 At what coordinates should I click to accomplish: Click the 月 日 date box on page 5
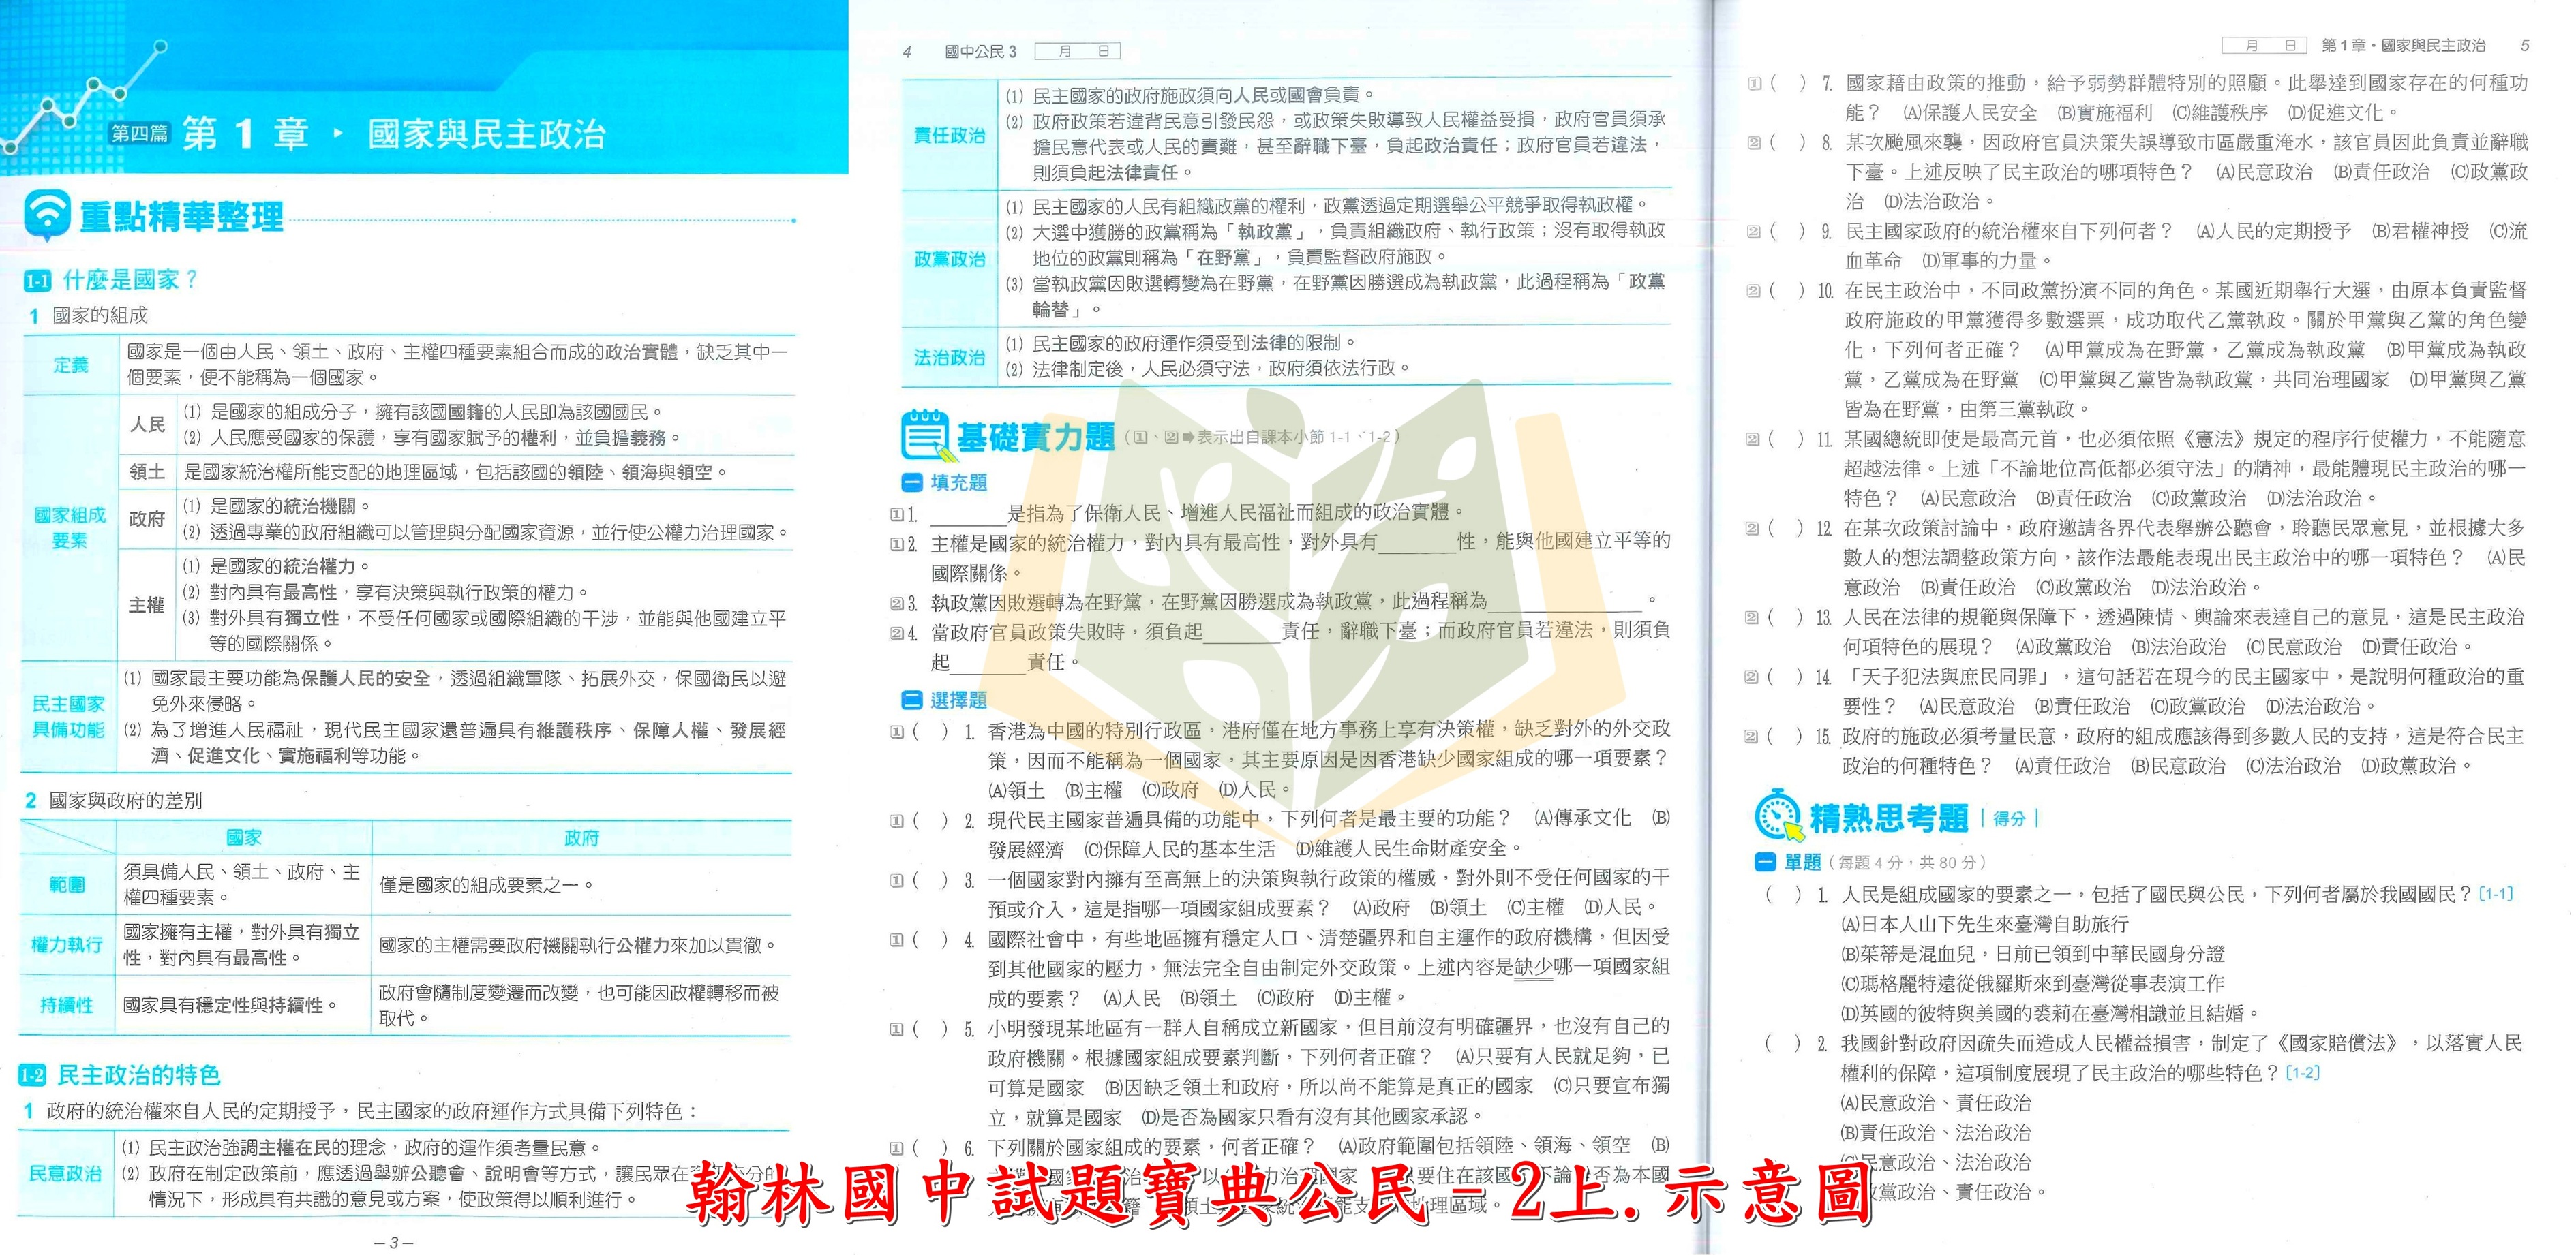coord(2264,45)
